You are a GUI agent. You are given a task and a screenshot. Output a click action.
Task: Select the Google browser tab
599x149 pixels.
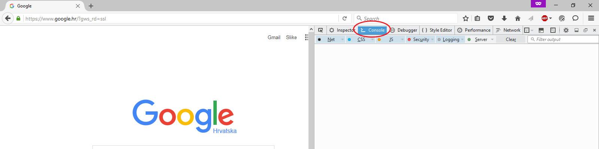pyautogui.click(x=45, y=6)
